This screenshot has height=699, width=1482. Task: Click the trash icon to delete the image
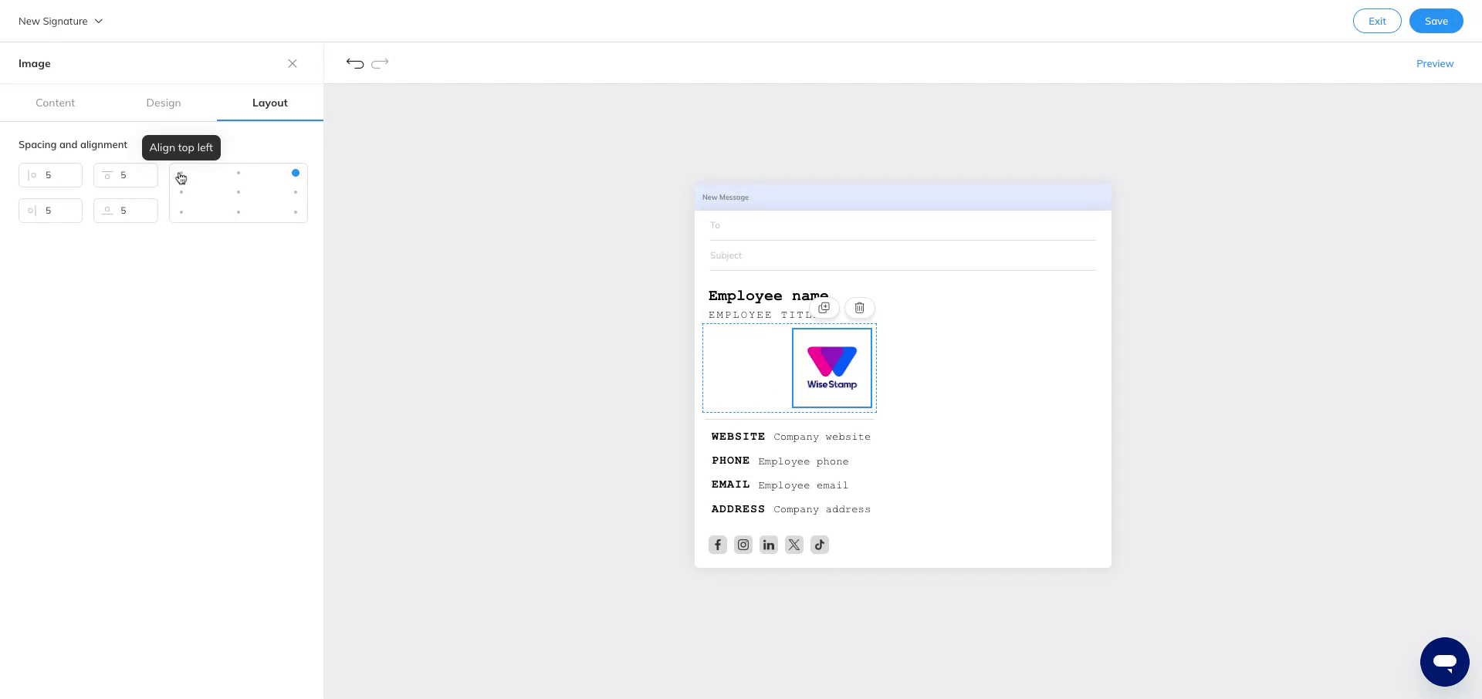(859, 307)
